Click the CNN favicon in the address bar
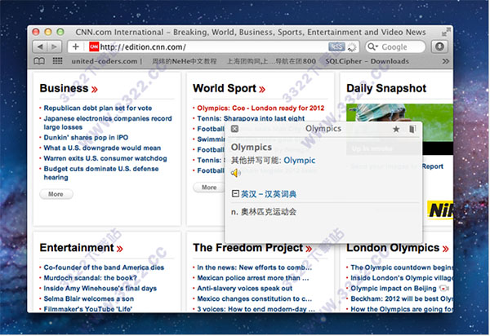Viewport: 490px width, 336px height. pos(94,46)
